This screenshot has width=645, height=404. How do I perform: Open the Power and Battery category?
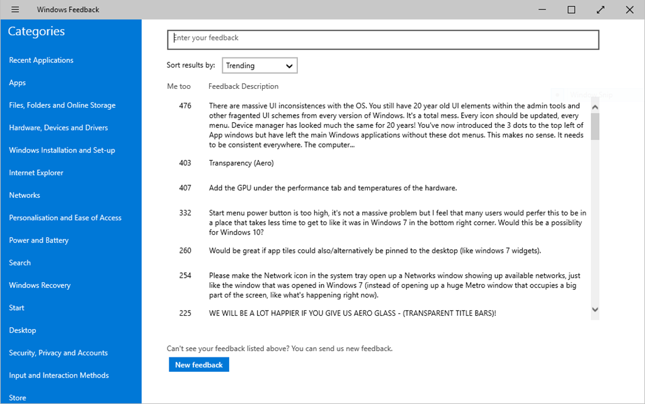[38, 240]
